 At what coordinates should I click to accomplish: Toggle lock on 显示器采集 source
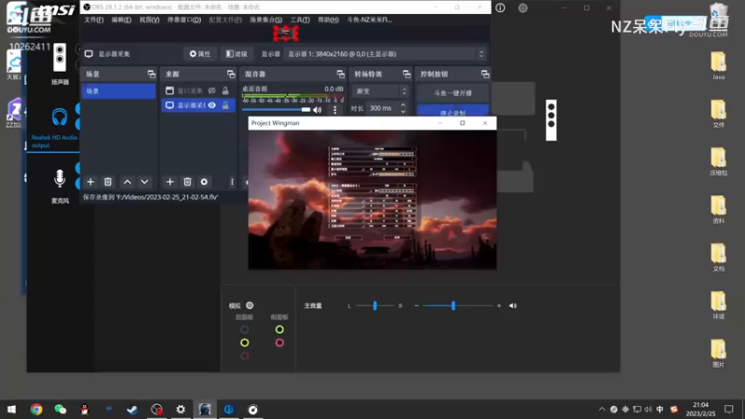click(x=225, y=105)
